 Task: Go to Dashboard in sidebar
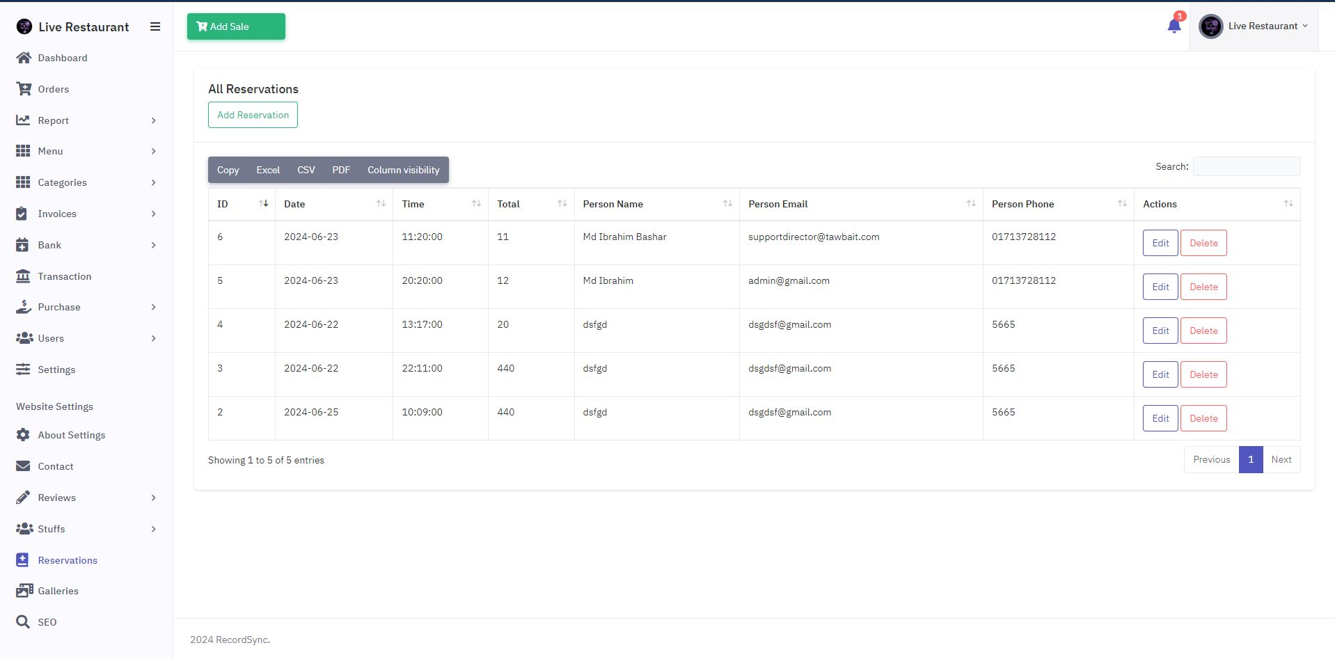(x=63, y=58)
